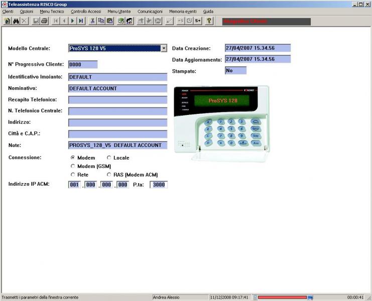The image size is (372, 301).
Task: Click the ProSYS 128 keypad image
Action: pos(221,123)
